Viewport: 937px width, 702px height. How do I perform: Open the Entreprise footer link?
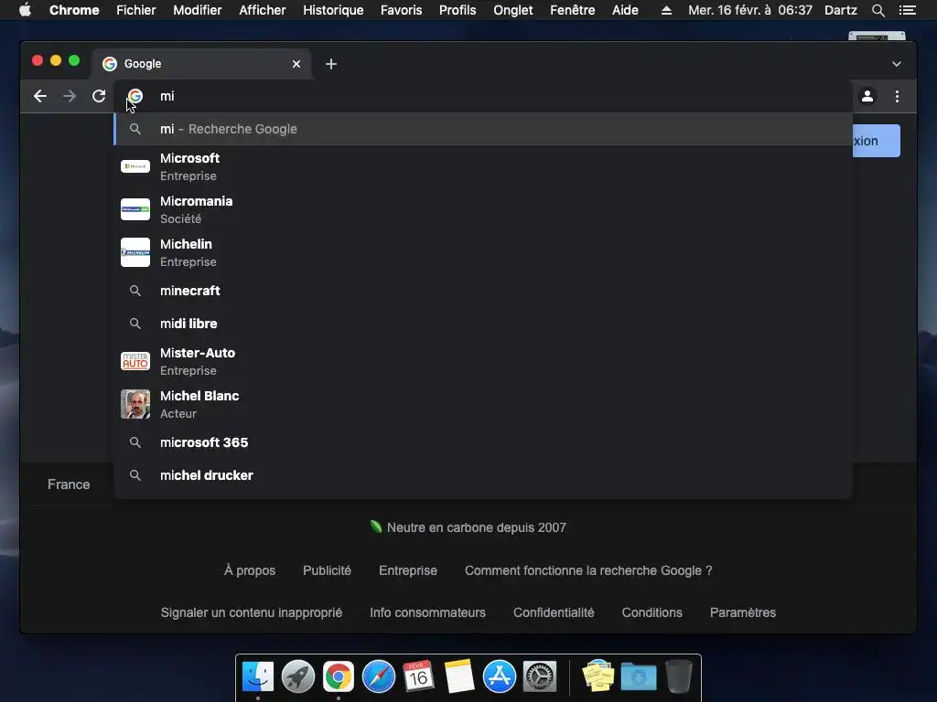click(408, 570)
